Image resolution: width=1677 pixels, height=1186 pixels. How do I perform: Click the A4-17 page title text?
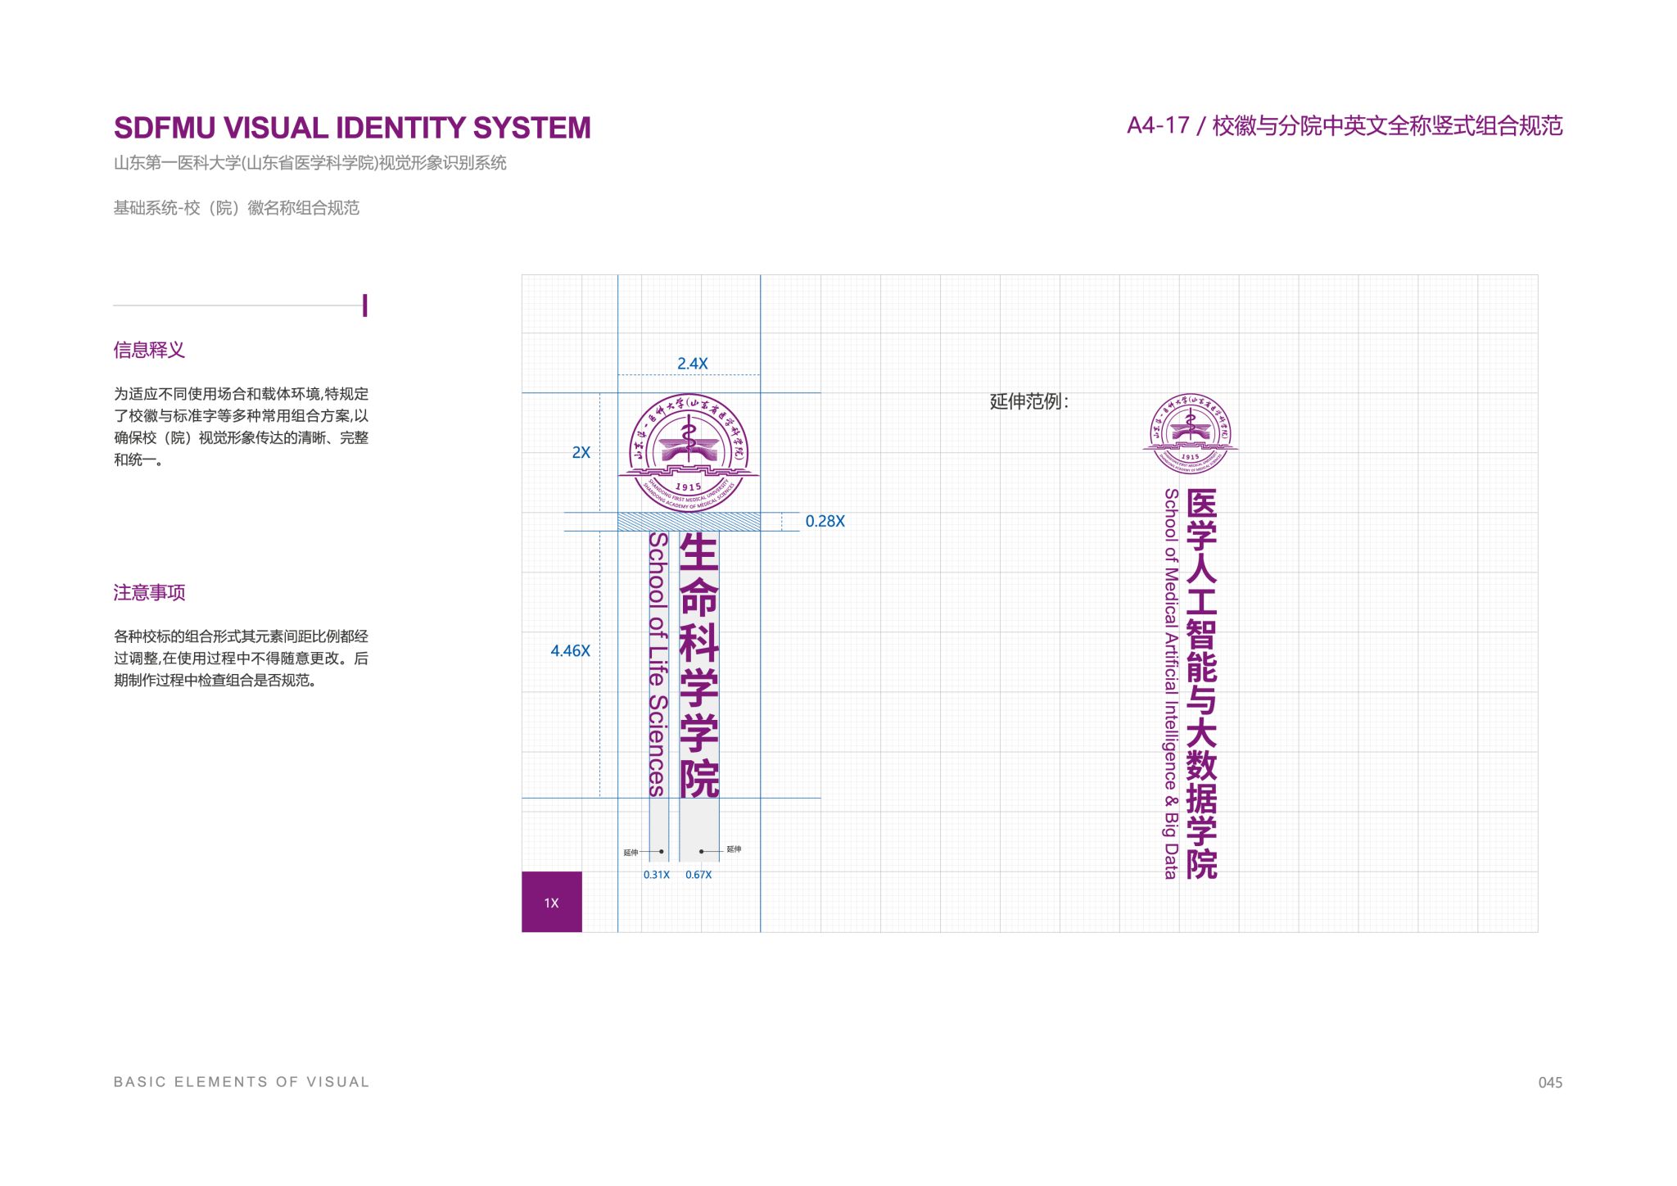[1345, 125]
